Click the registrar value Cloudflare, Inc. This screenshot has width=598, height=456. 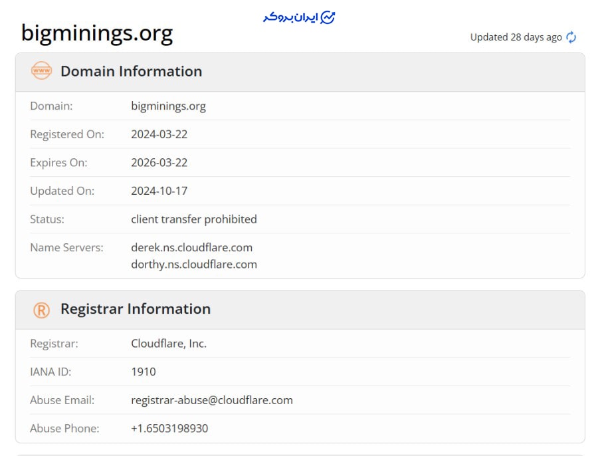pos(169,344)
